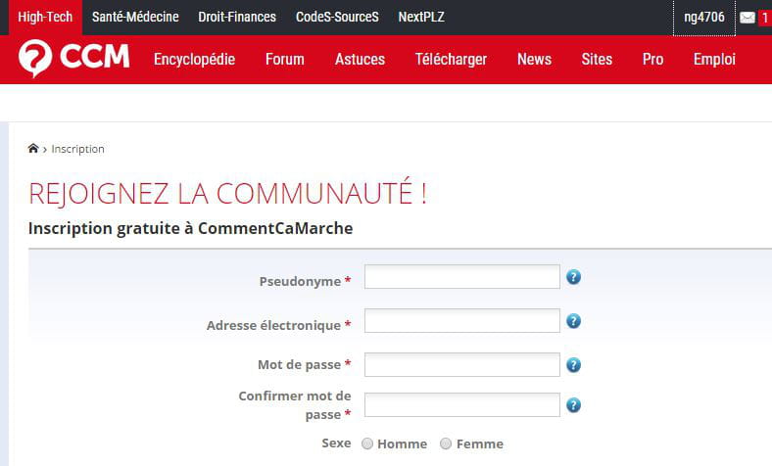This screenshot has width=772, height=466.
Task: Click 'Inscription gratuite à CommentCaMarche' subtitle
Action: pyautogui.click(x=190, y=228)
